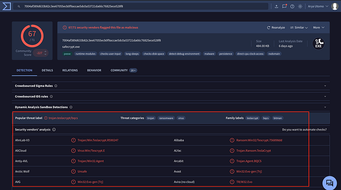Switch to the BEHAVIOR tab

click(x=94, y=70)
